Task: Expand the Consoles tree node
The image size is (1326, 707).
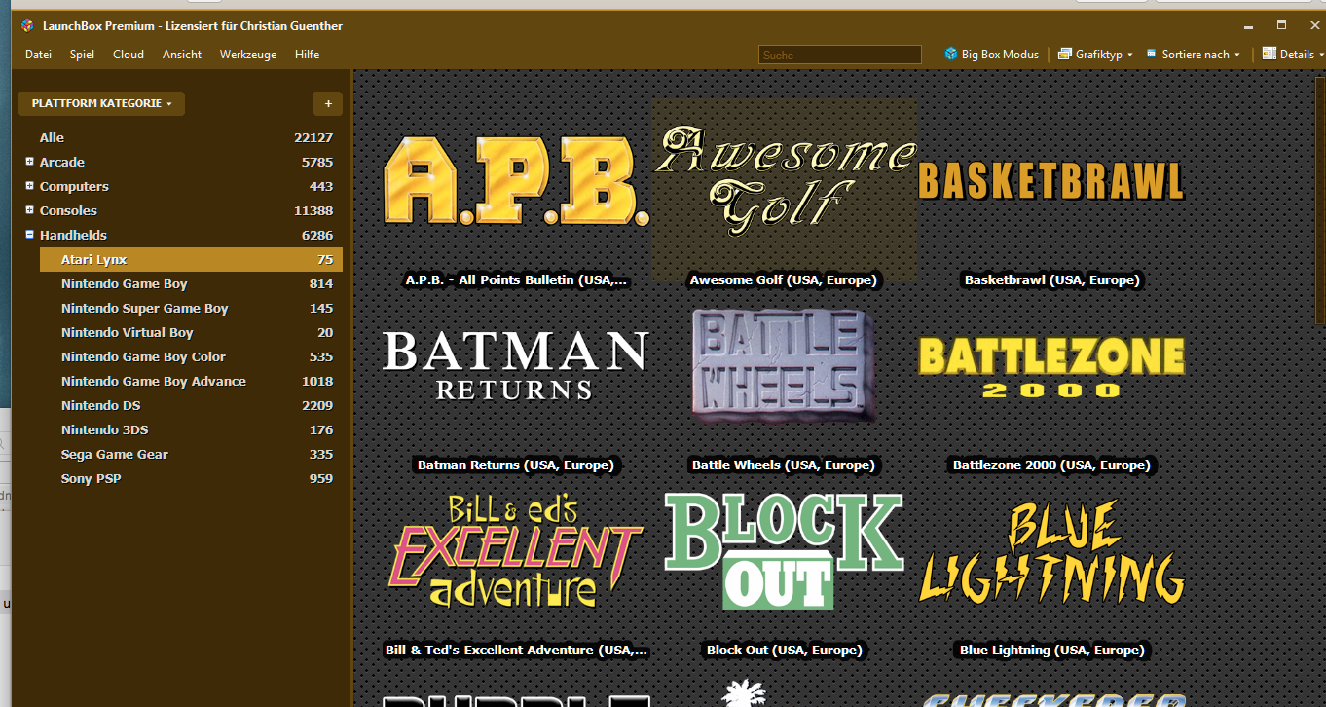Action: click(30, 210)
